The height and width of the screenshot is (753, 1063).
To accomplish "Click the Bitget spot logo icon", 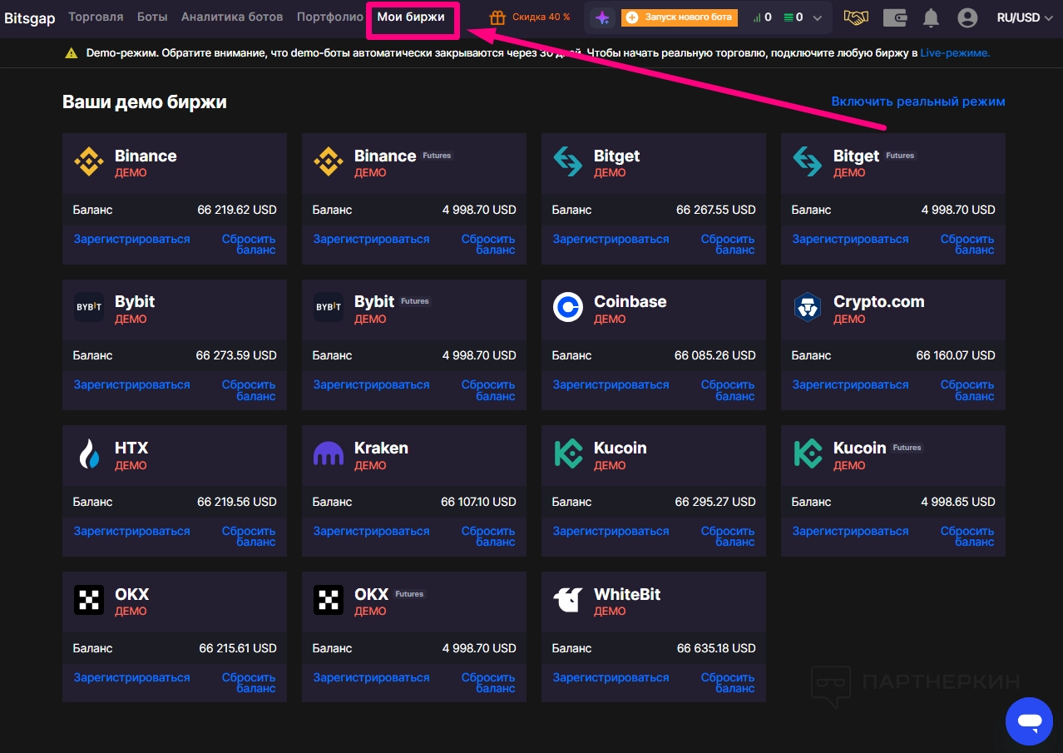I will tap(568, 161).
